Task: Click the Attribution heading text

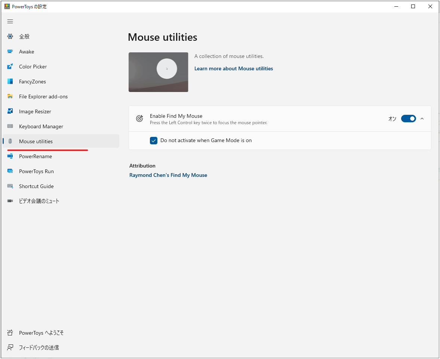Action: [x=142, y=166]
